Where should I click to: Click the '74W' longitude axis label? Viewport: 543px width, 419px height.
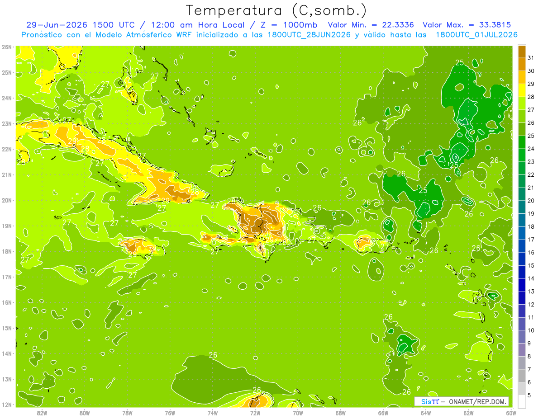(x=213, y=412)
